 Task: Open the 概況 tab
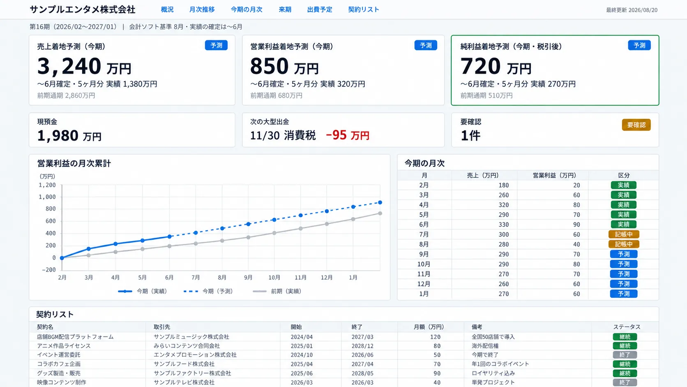pos(167,9)
